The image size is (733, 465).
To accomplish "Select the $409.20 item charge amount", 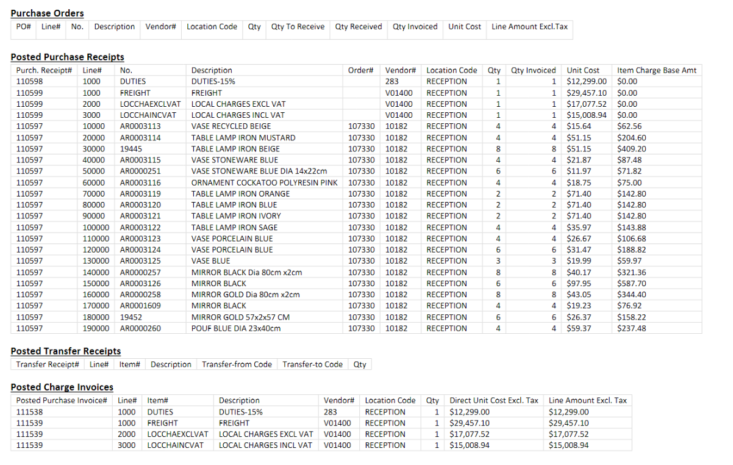I will click(632, 149).
